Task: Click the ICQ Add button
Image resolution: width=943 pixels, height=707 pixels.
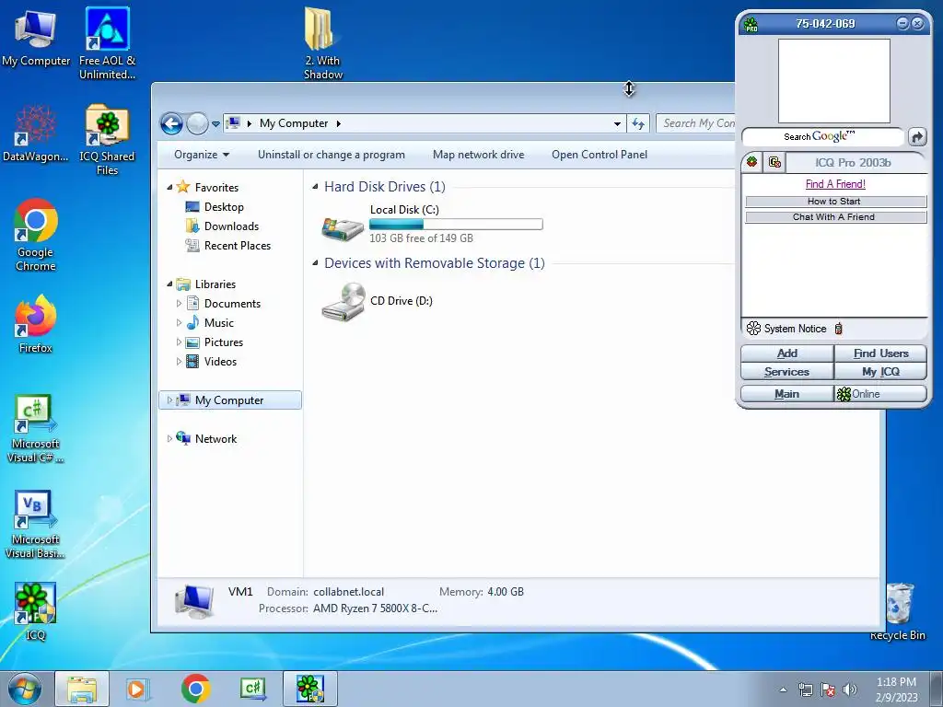Action: 787,353
